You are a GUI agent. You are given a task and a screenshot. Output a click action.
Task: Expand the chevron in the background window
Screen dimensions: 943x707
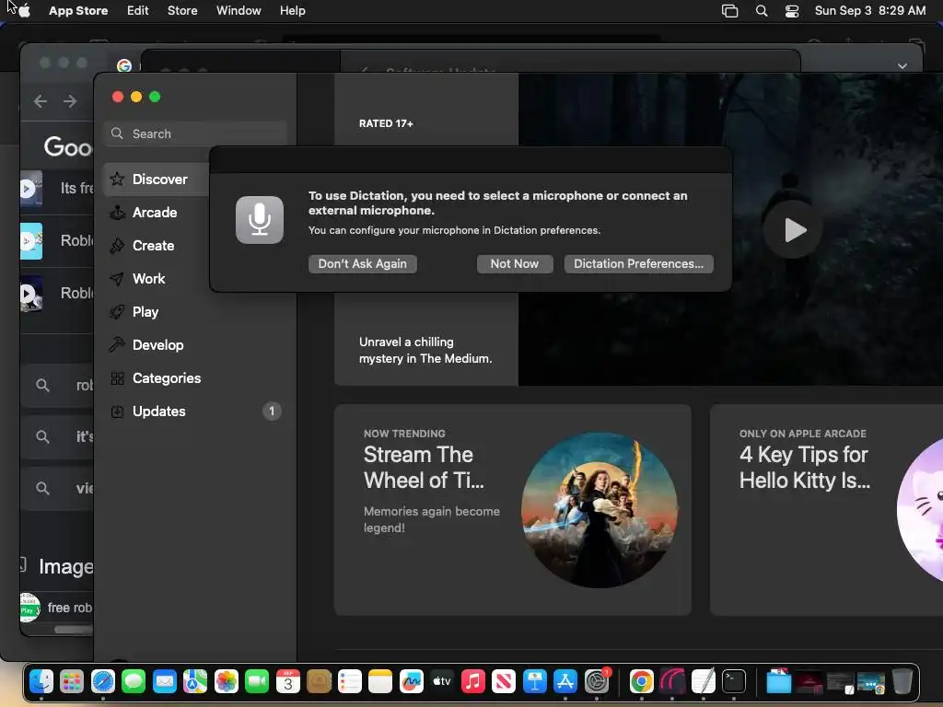[902, 66]
